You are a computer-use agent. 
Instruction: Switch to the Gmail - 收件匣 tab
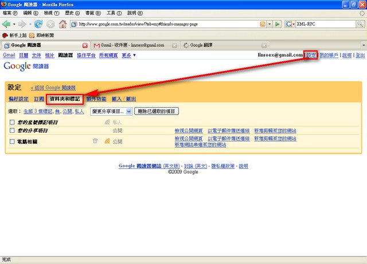(x=132, y=45)
